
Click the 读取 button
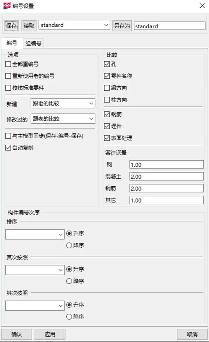29,26
